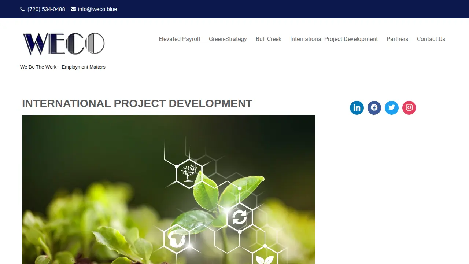
Task: Open the Twitter social icon
Action: [x=392, y=108]
